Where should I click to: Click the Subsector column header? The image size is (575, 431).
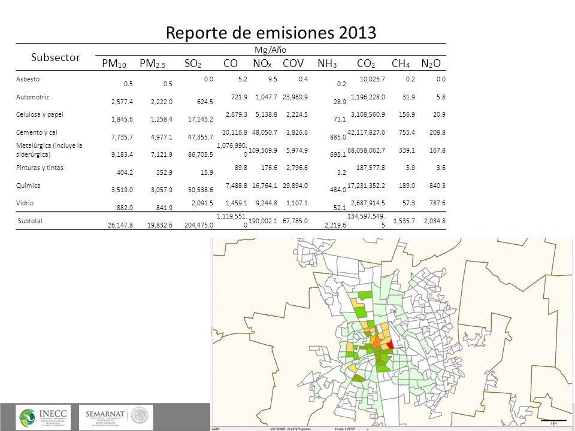tap(55, 57)
